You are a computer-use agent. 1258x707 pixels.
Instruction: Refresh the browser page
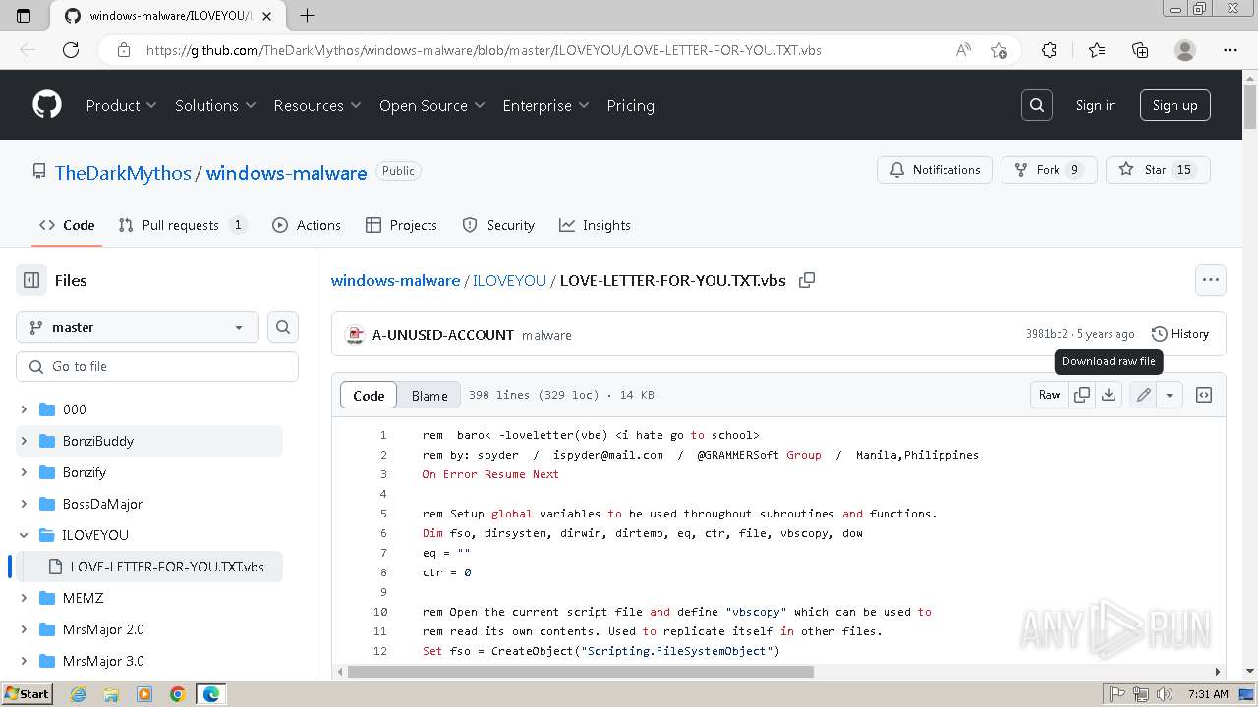coord(71,50)
